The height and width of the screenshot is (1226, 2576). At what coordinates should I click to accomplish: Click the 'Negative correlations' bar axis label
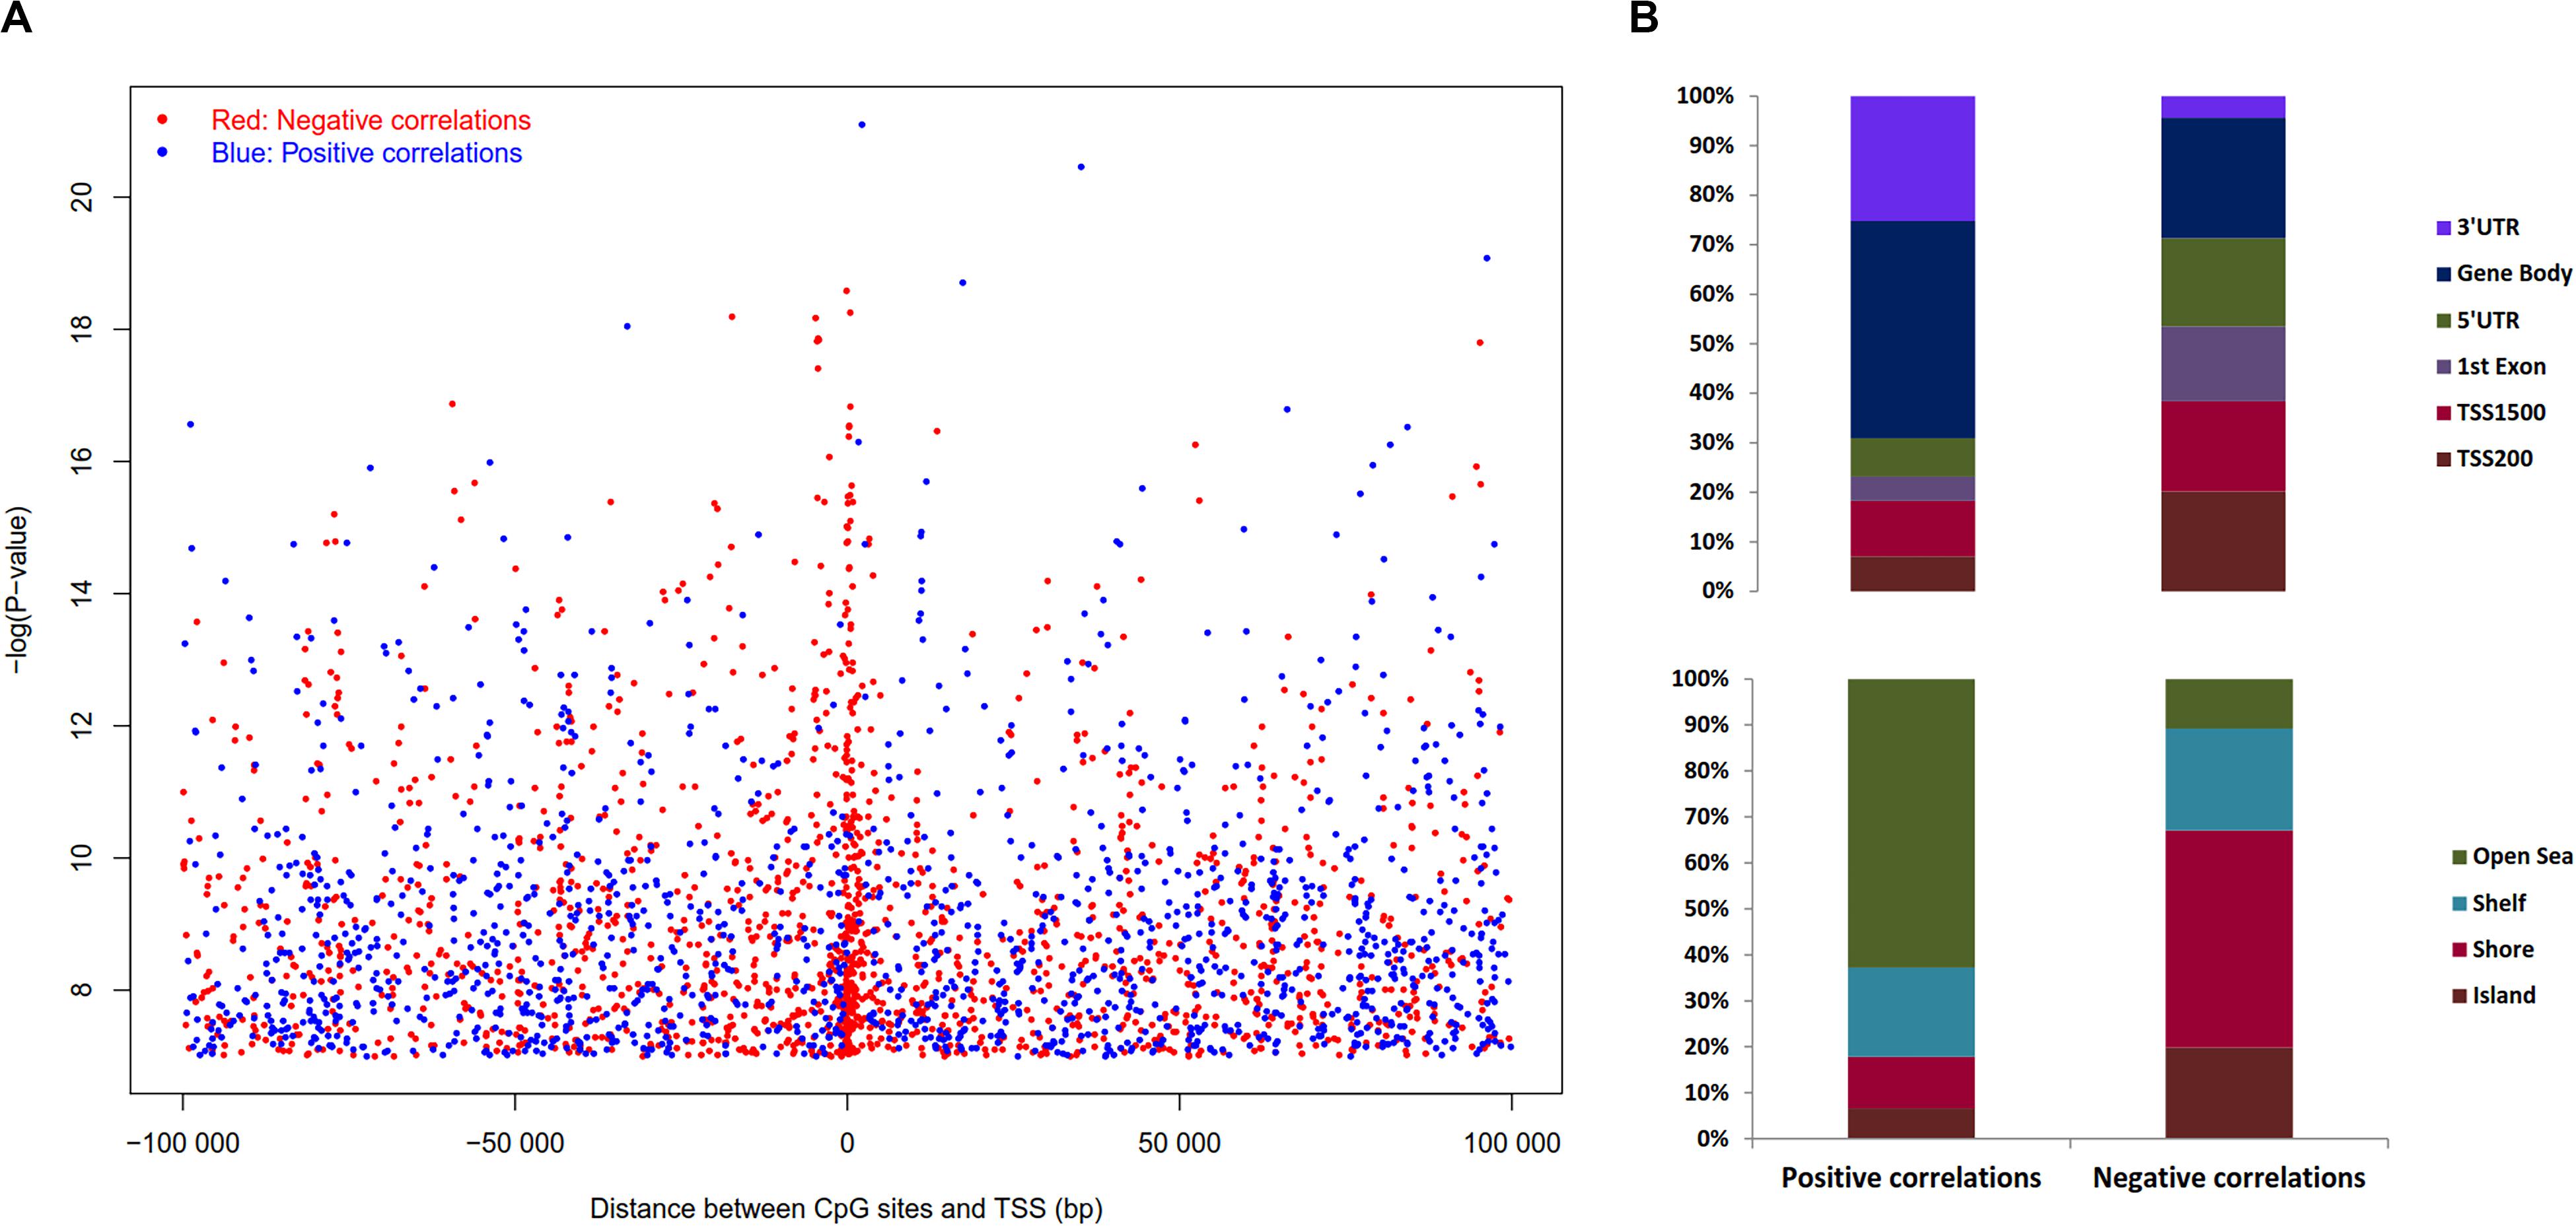pyautogui.click(x=2229, y=1178)
